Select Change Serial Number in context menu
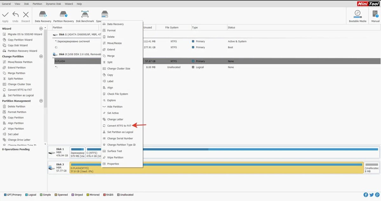This screenshot has height=201, width=381. (x=122, y=138)
